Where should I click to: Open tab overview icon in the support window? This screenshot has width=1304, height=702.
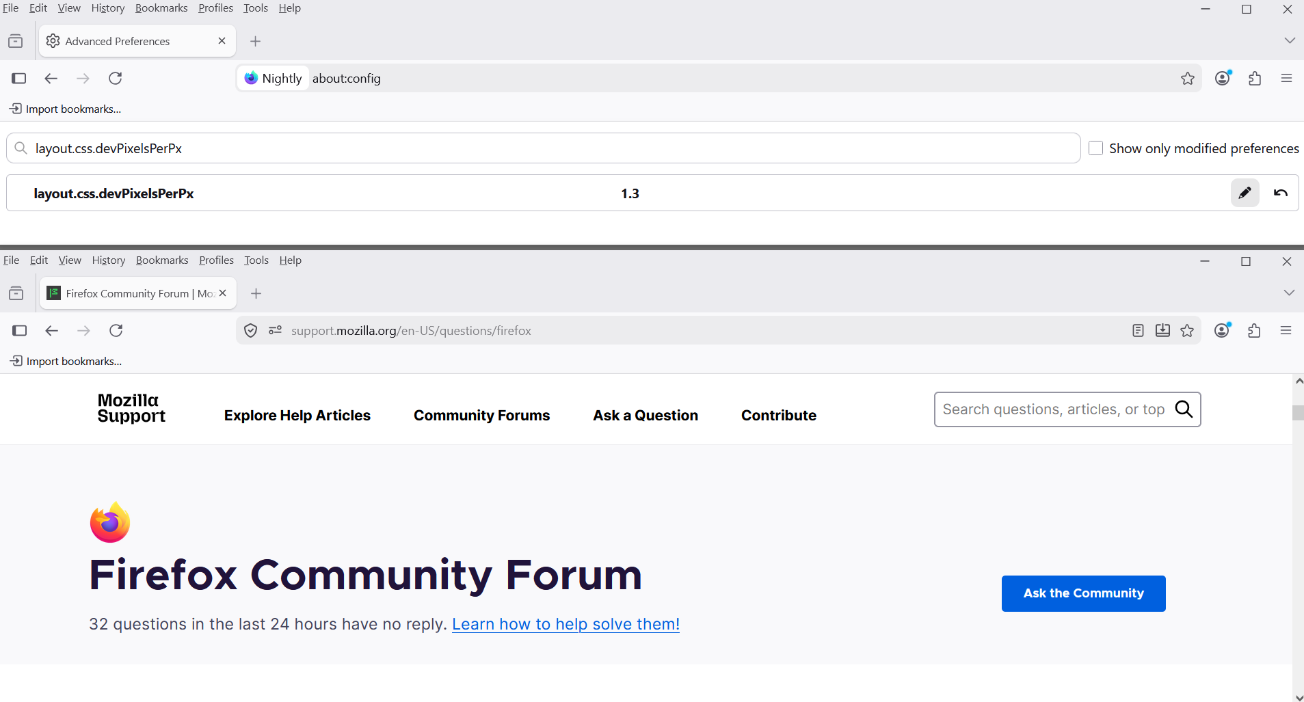[16, 293]
